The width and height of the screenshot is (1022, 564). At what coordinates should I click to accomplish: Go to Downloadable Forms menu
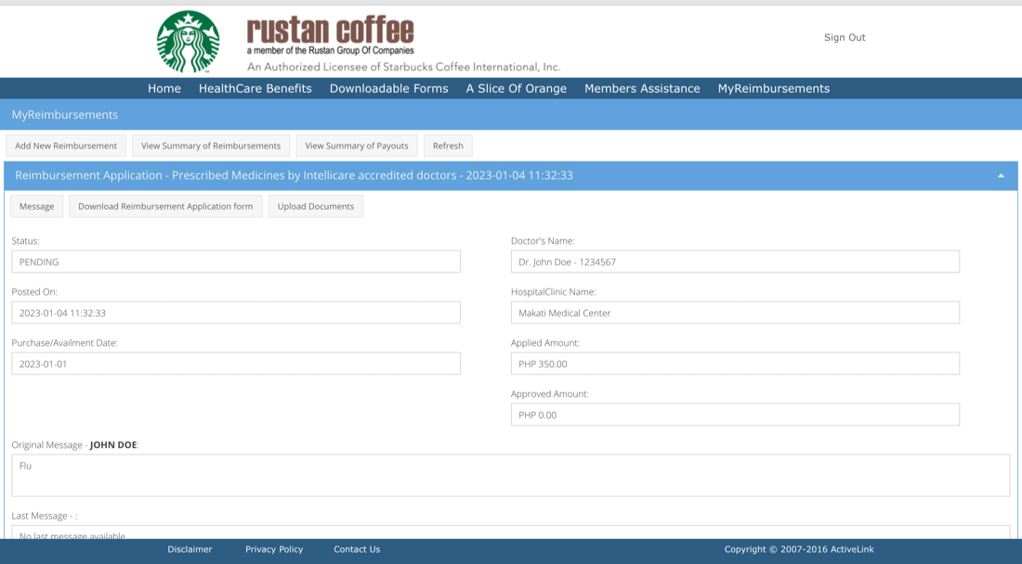click(388, 89)
